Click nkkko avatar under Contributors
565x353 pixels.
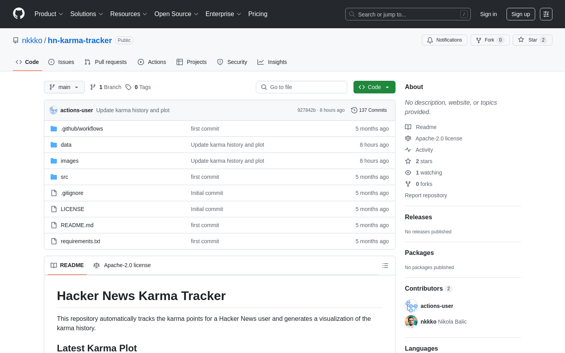[x=411, y=322]
